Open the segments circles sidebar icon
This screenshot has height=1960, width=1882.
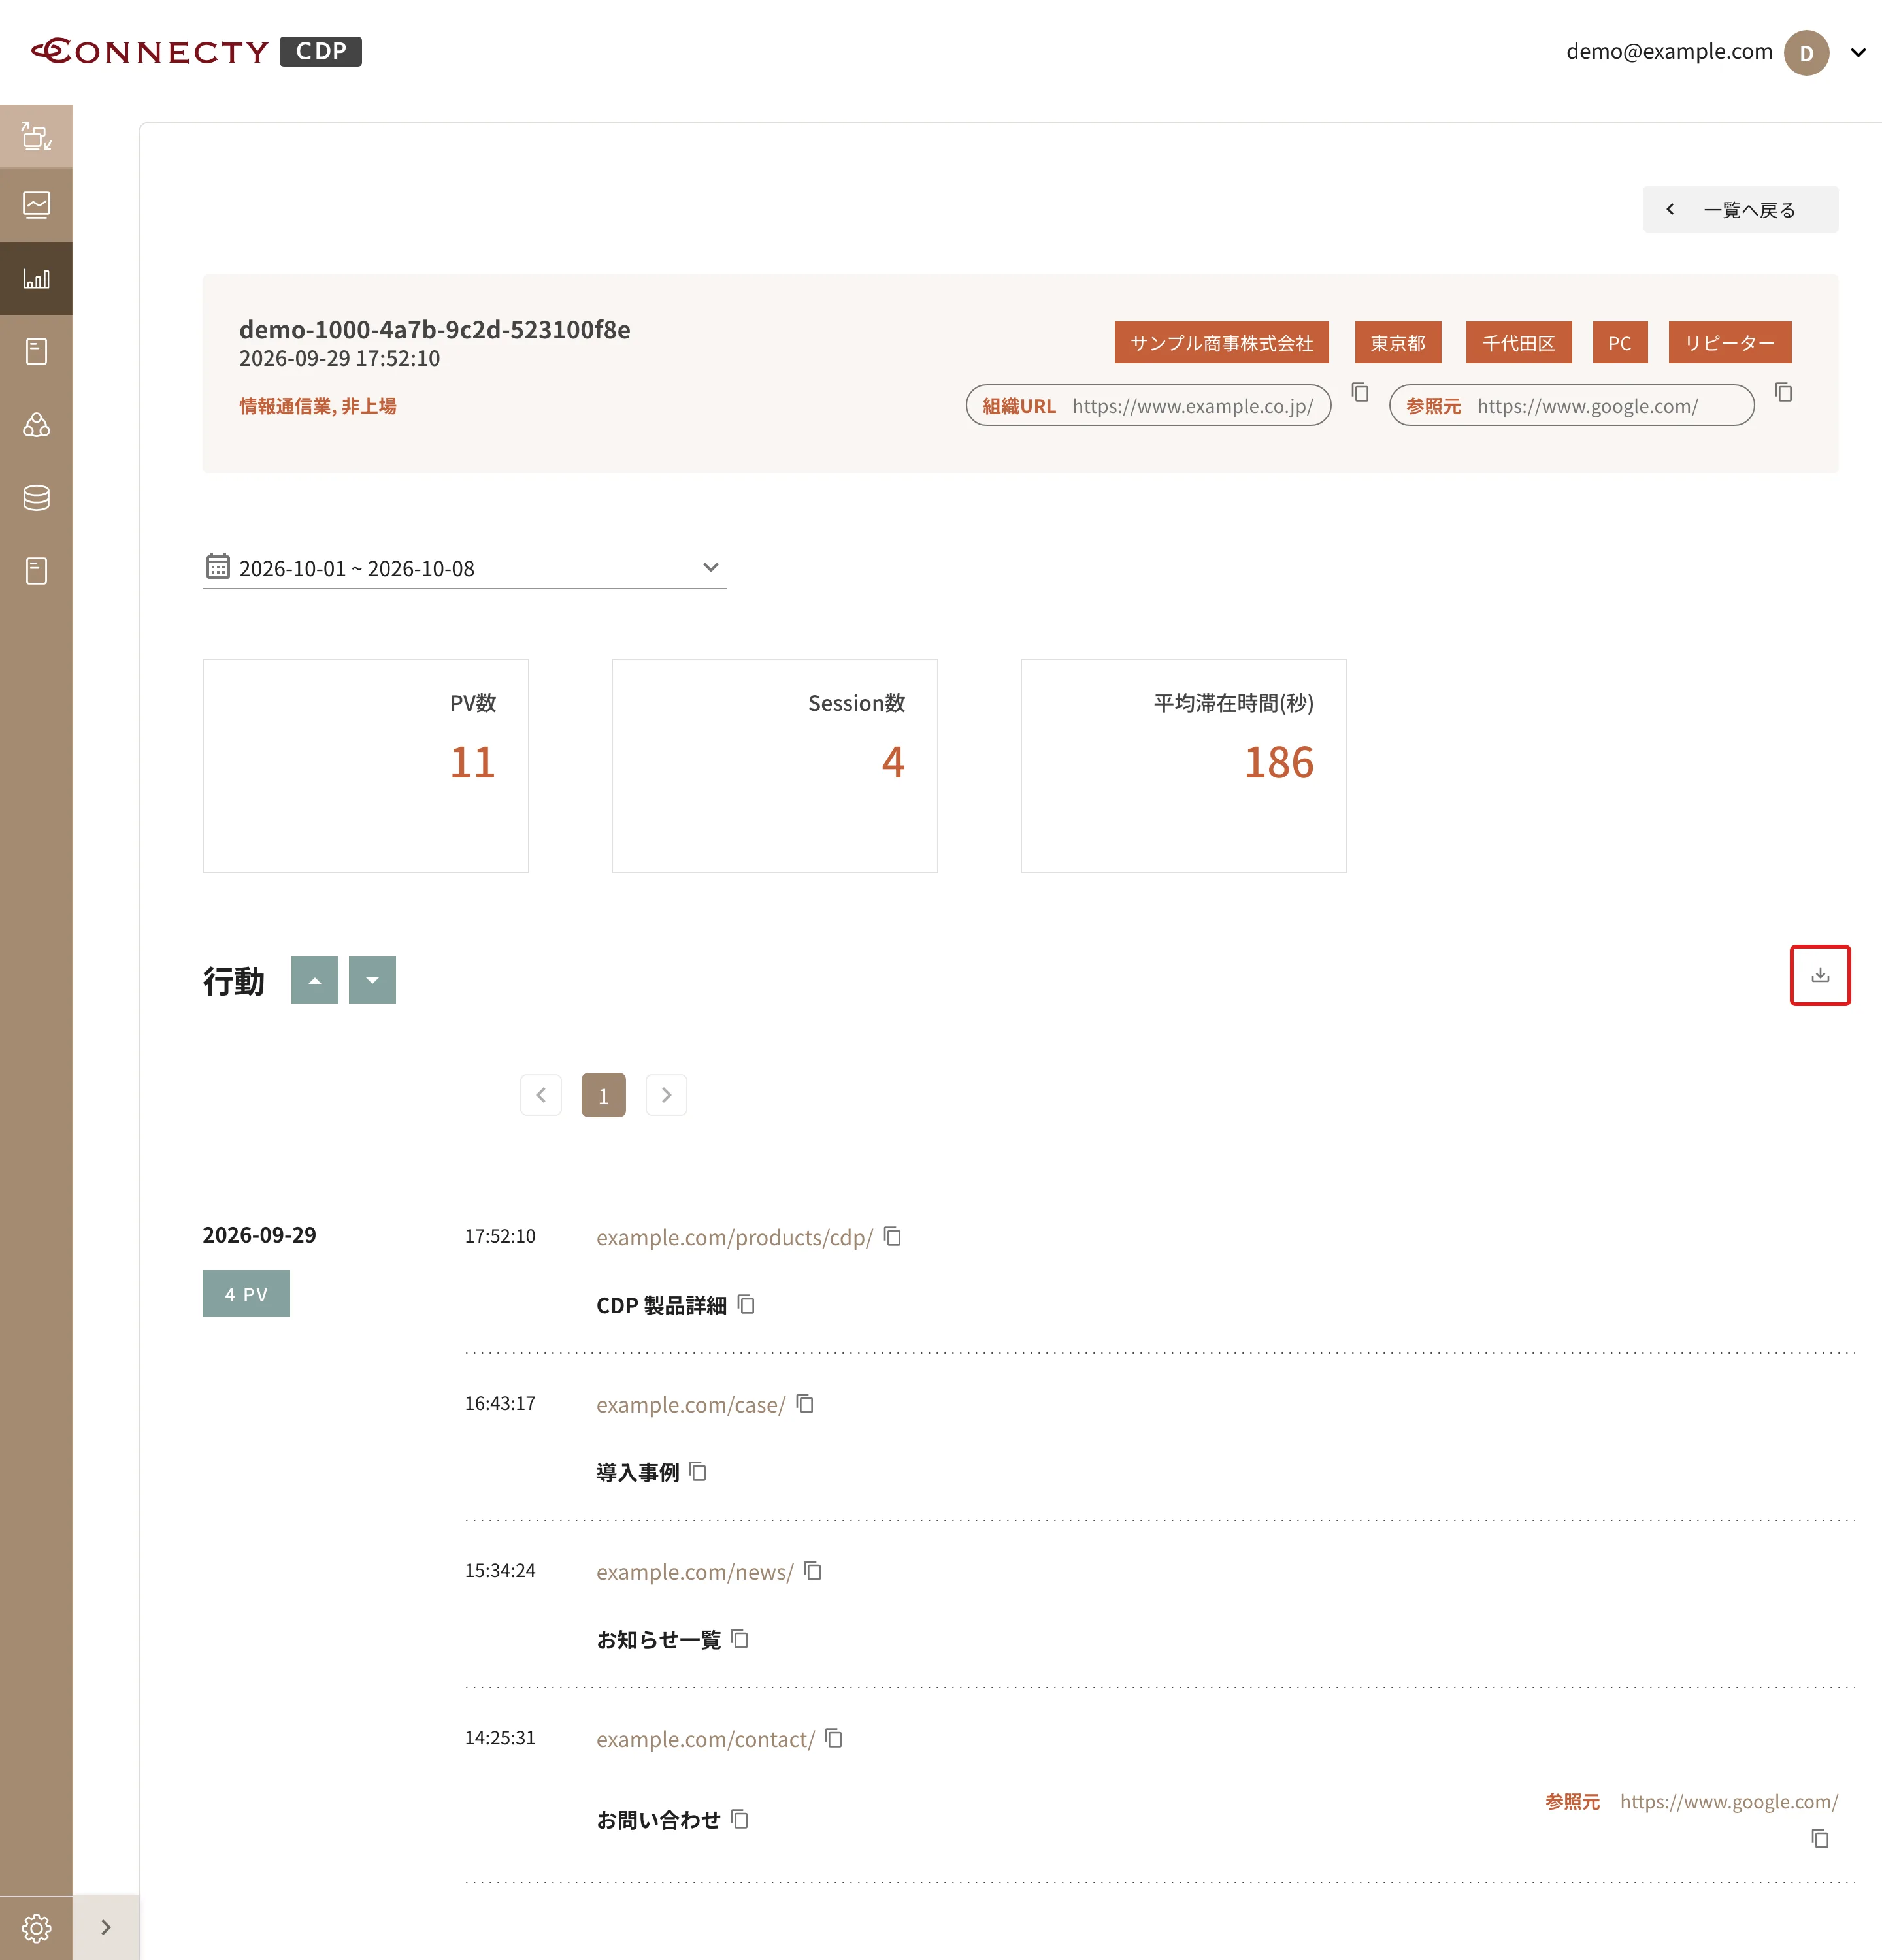click(x=36, y=425)
